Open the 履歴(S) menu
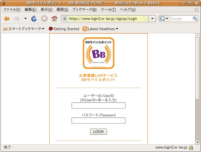The image size is (201, 152). pos(62,9)
